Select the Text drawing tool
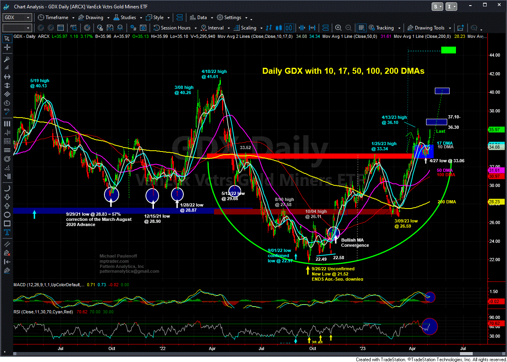This screenshot has width=507, height=362. (7, 232)
